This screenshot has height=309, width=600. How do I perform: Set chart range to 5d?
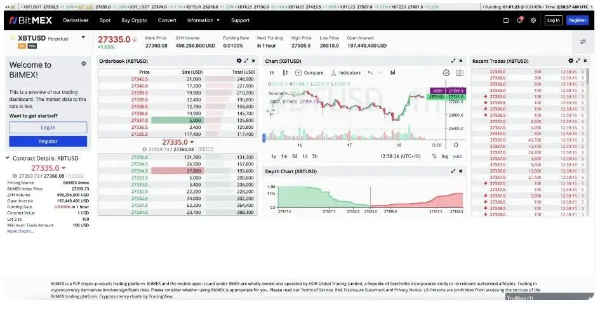[295, 156]
